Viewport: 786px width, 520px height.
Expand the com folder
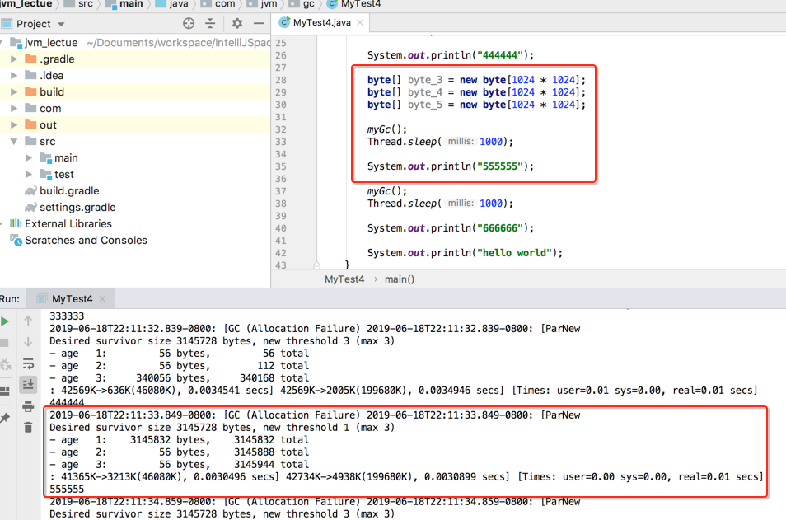(14, 109)
